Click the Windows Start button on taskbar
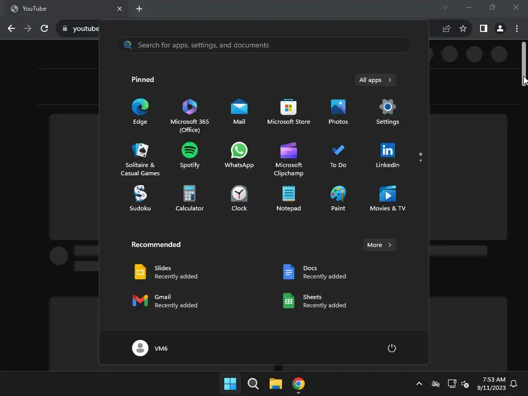 [230, 384]
